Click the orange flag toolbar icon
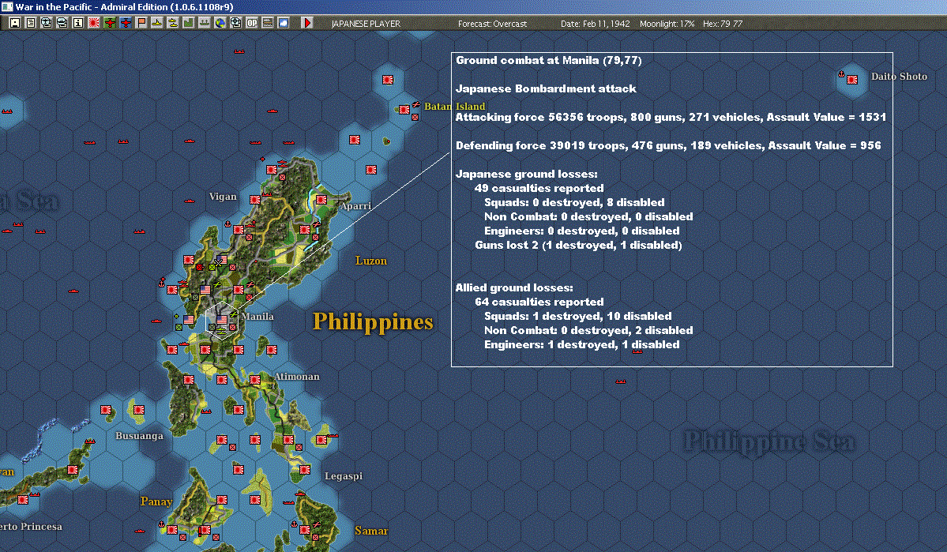947x552 pixels. (141, 23)
